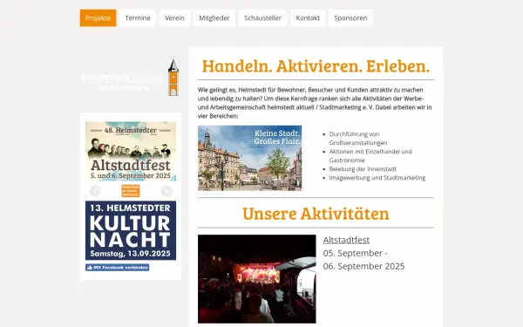Viewport: 523px width, 327px height.
Task: Click the '06. September 2025' date text
Action: coord(363,266)
